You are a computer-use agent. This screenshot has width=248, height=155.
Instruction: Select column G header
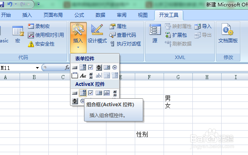click(x=178, y=77)
